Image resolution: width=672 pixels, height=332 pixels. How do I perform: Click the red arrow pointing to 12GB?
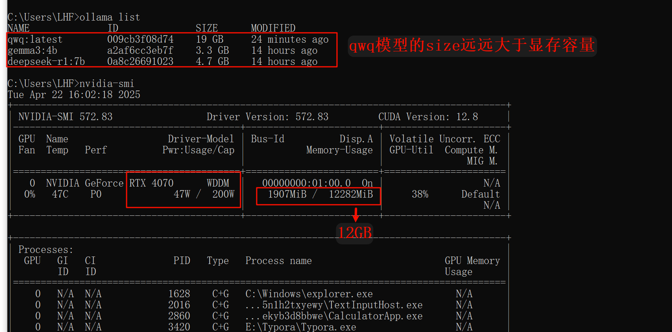[356, 215]
